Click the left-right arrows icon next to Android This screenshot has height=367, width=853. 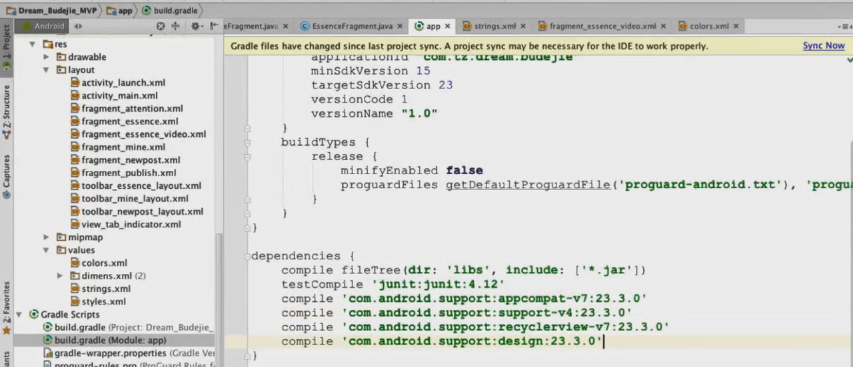(x=79, y=26)
